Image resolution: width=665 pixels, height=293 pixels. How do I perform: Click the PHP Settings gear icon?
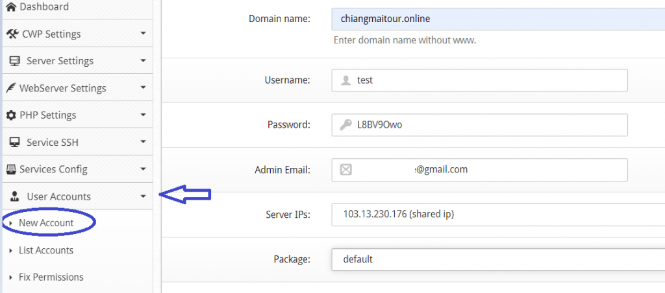pos(10,115)
